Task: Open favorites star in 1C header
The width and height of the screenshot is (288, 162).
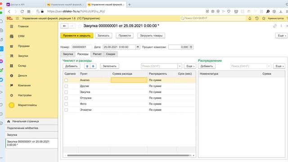Action: pyautogui.click(x=264, y=18)
